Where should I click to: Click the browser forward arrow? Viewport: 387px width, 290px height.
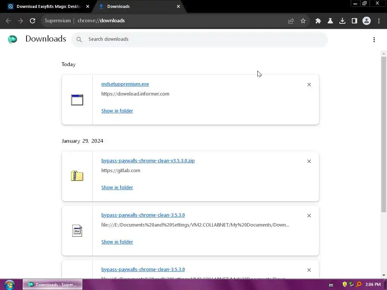(x=20, y=21)
